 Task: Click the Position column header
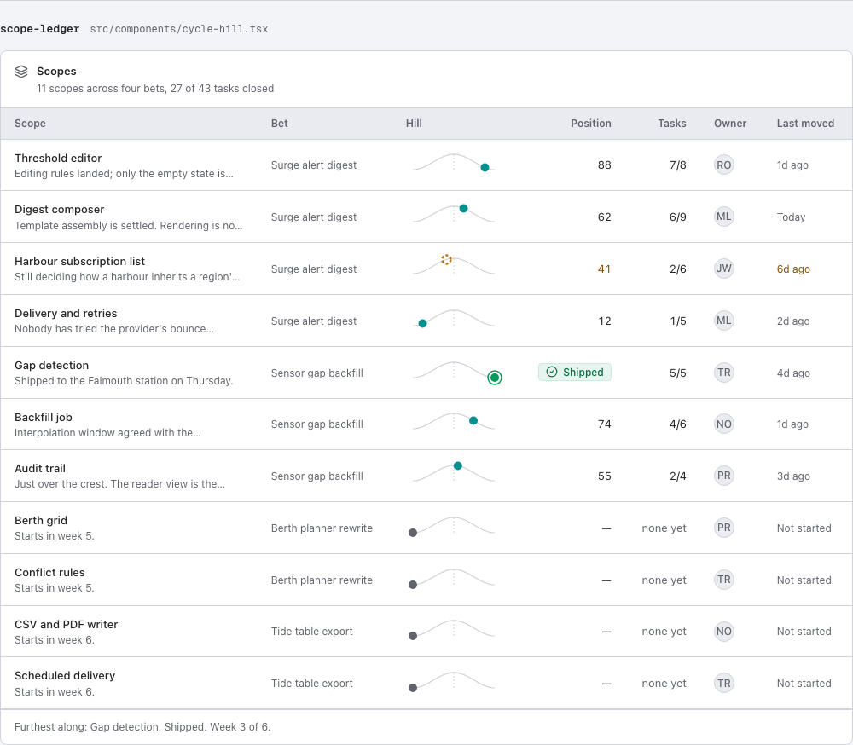click(x=591, y=124)
